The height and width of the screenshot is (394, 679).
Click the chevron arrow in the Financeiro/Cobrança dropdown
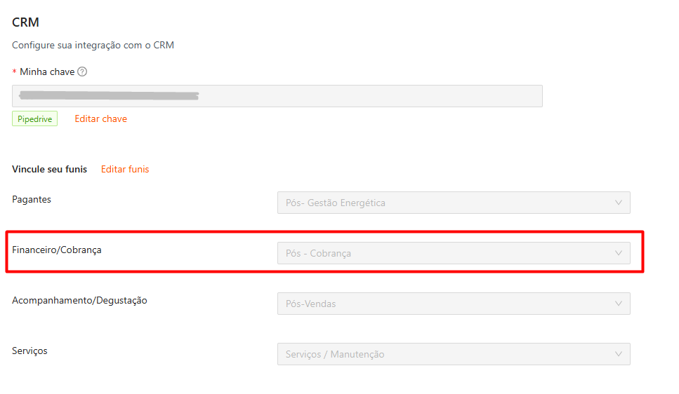pyautogui.click(x=619, y=253)
